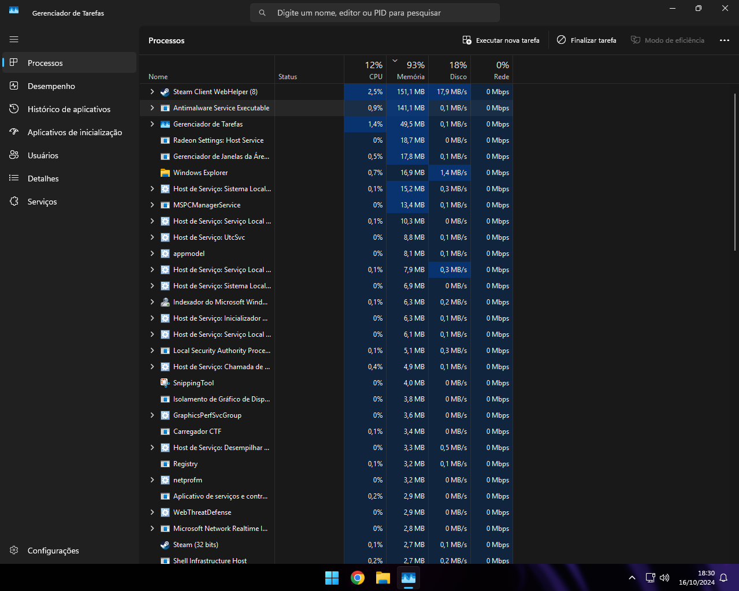Click the Windows Explorer folder icon in list

[165, 173]
